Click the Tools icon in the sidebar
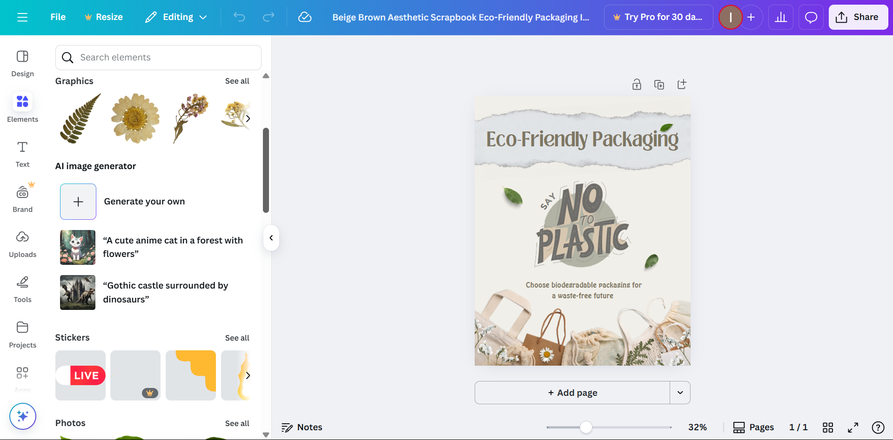This screenshot has width=893, height=440. 22,288
